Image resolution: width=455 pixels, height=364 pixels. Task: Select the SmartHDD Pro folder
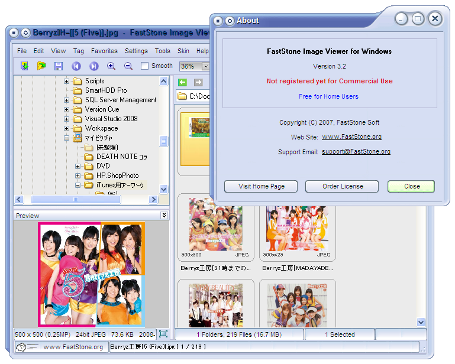point(106,90)
